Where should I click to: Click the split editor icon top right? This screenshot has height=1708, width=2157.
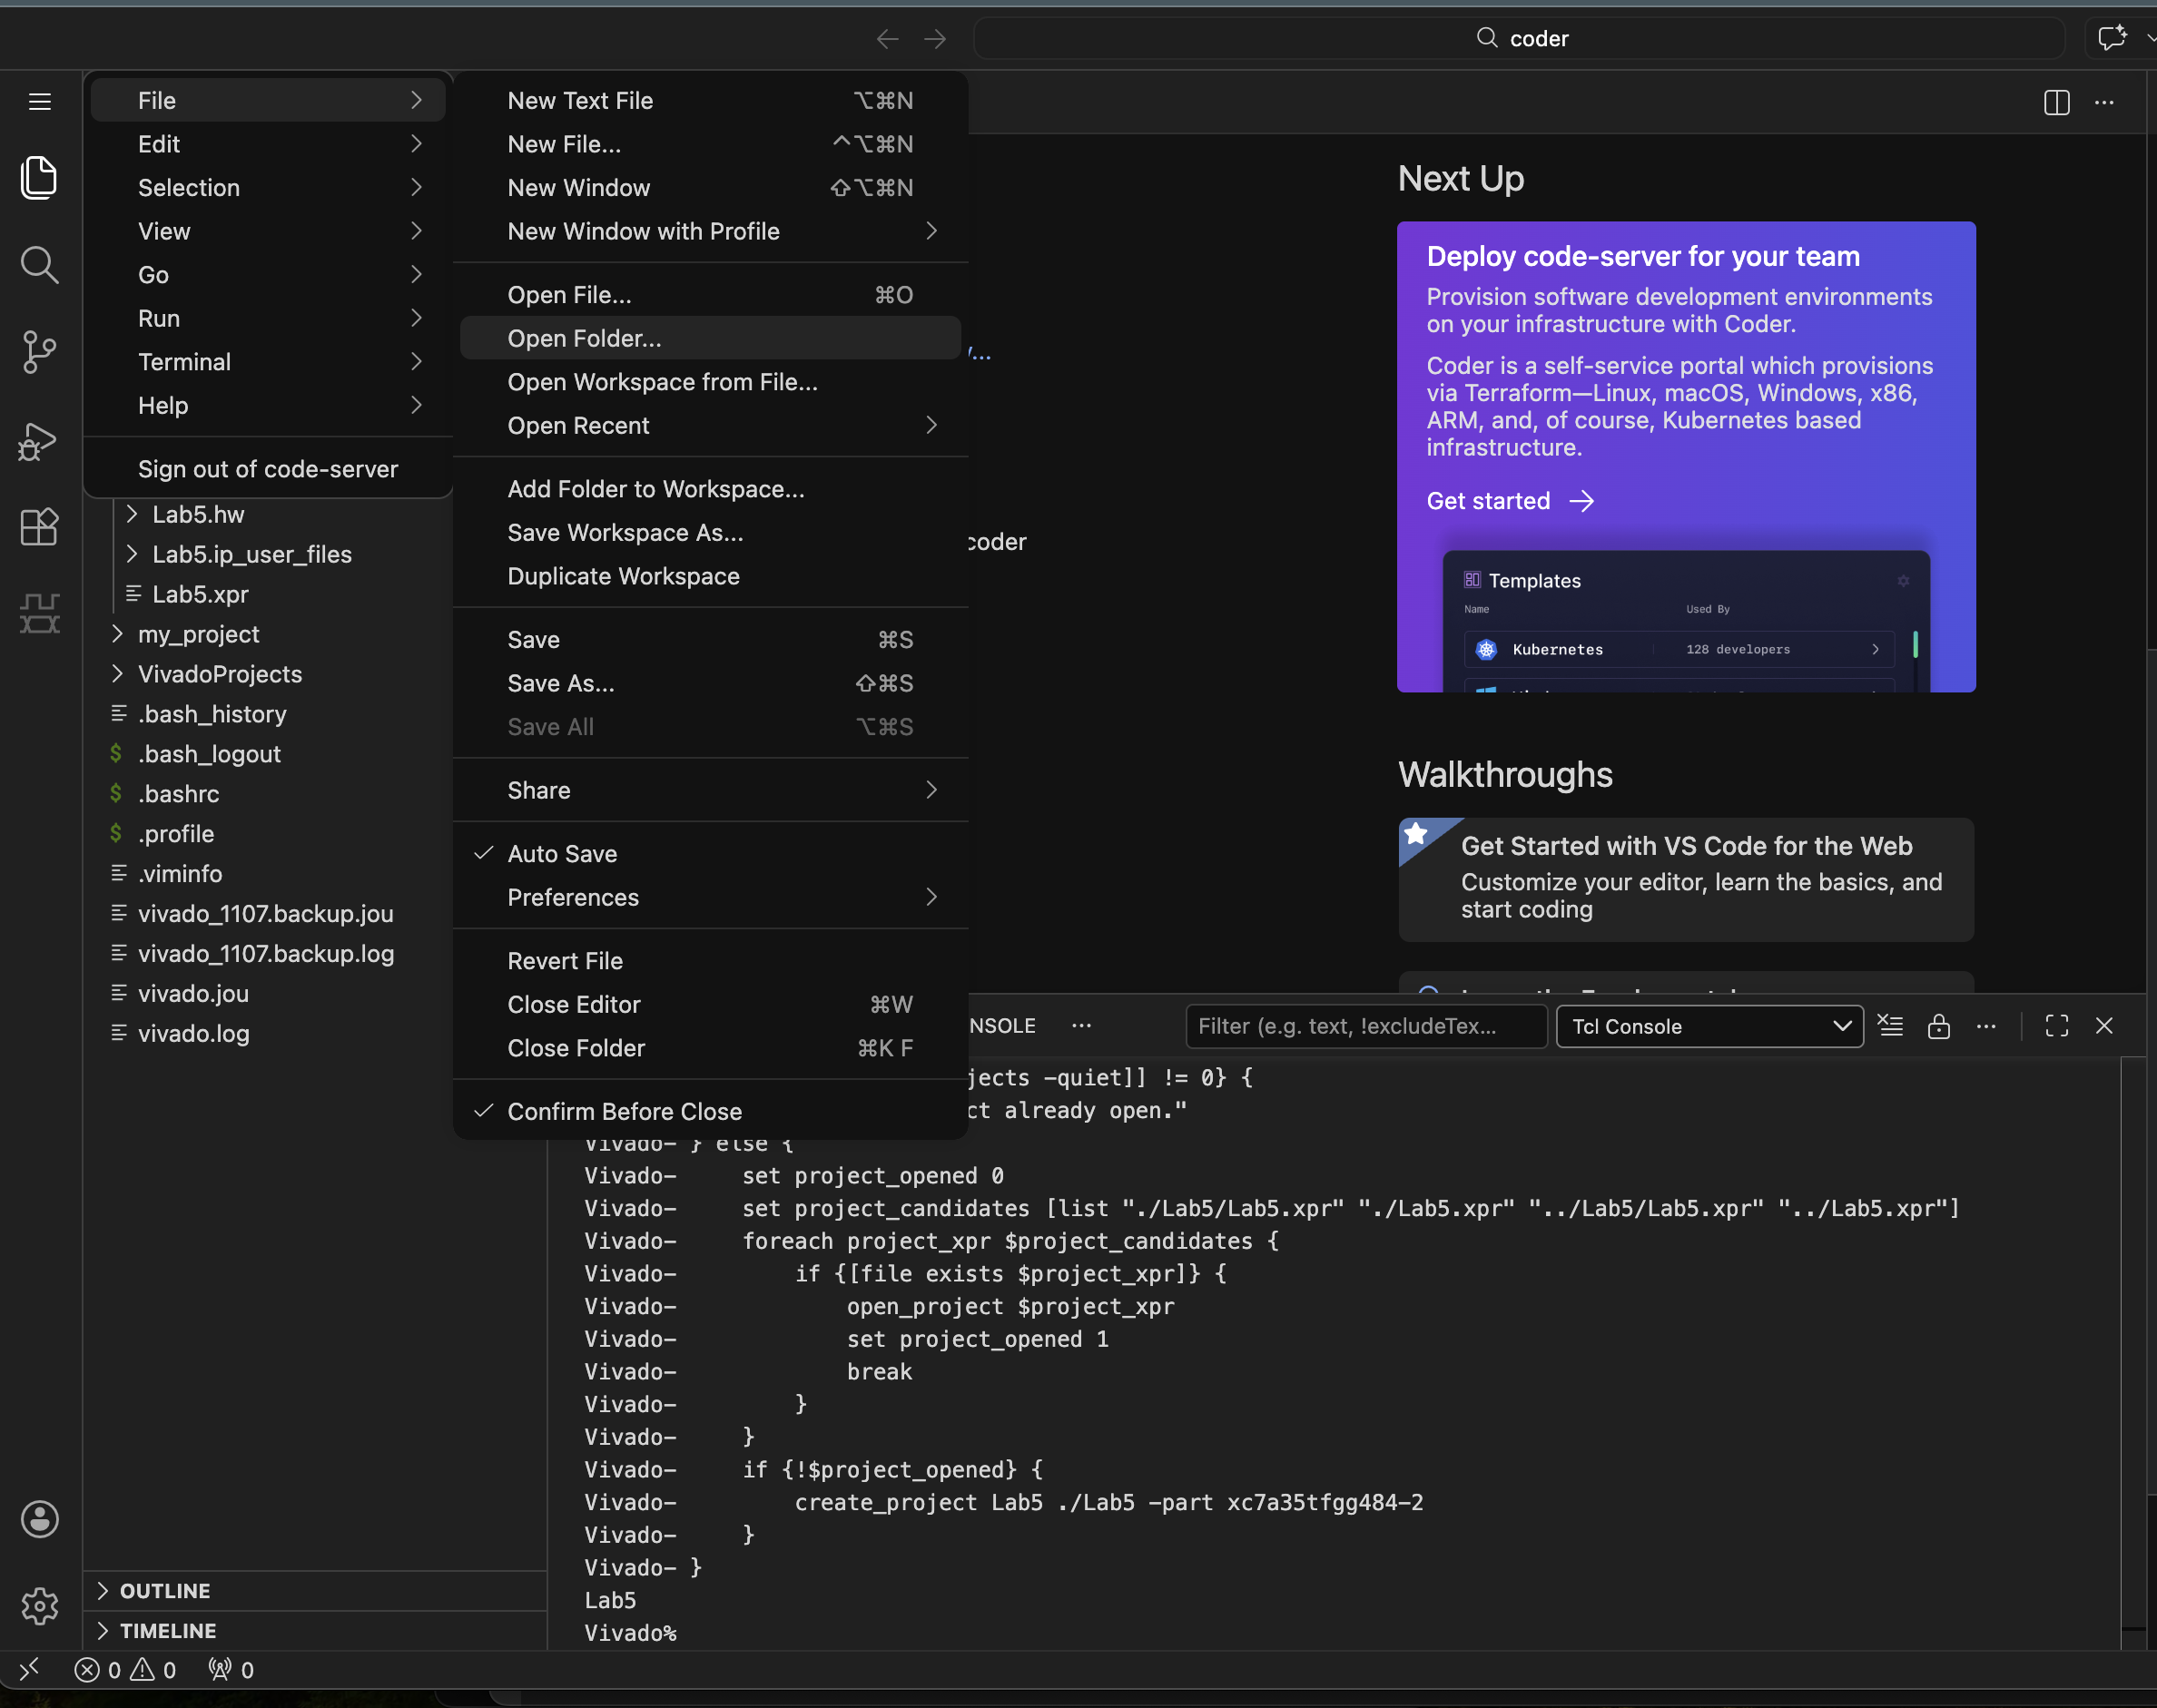click(2057, 102)
